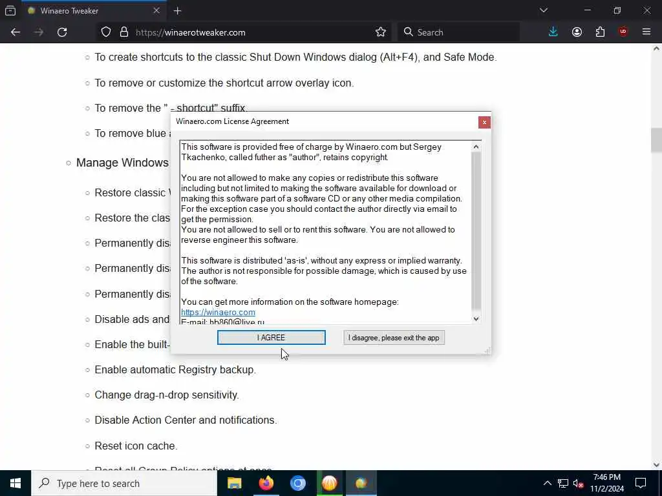Screen dimensions: 662x496
Task: Reload the winaerotweaker.com page
Action: (62, 32)
